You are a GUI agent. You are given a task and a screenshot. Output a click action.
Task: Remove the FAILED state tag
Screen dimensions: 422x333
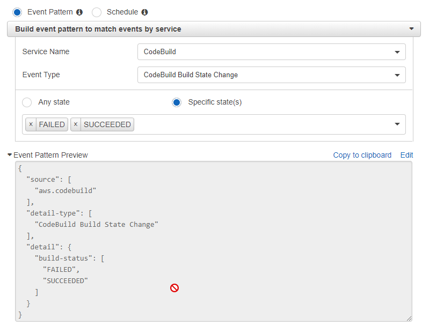(31, 124)
